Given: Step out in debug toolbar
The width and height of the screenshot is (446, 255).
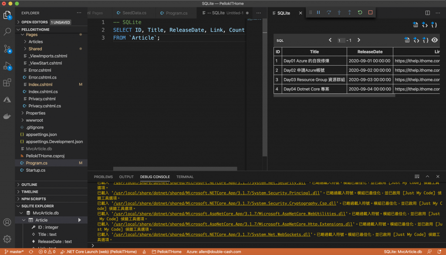Looking at the screenshot, I should [350, 13].
